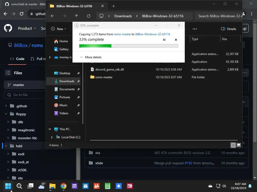Switch to large thumbnails view icon
This screenshot has width=257, height=192.
pos(239,145)
